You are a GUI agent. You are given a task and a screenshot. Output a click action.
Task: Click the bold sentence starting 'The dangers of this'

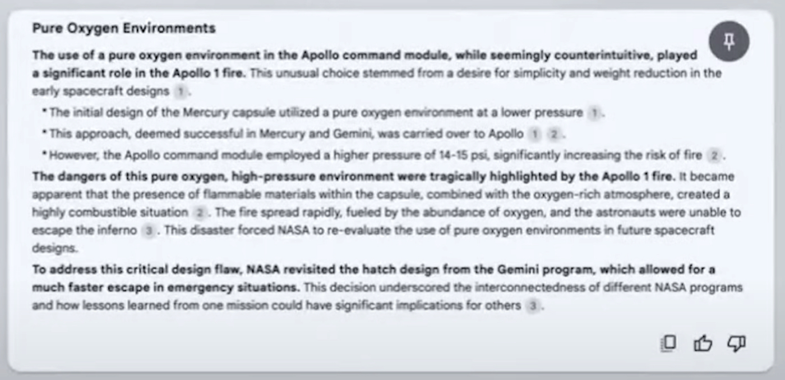point(354,176)
